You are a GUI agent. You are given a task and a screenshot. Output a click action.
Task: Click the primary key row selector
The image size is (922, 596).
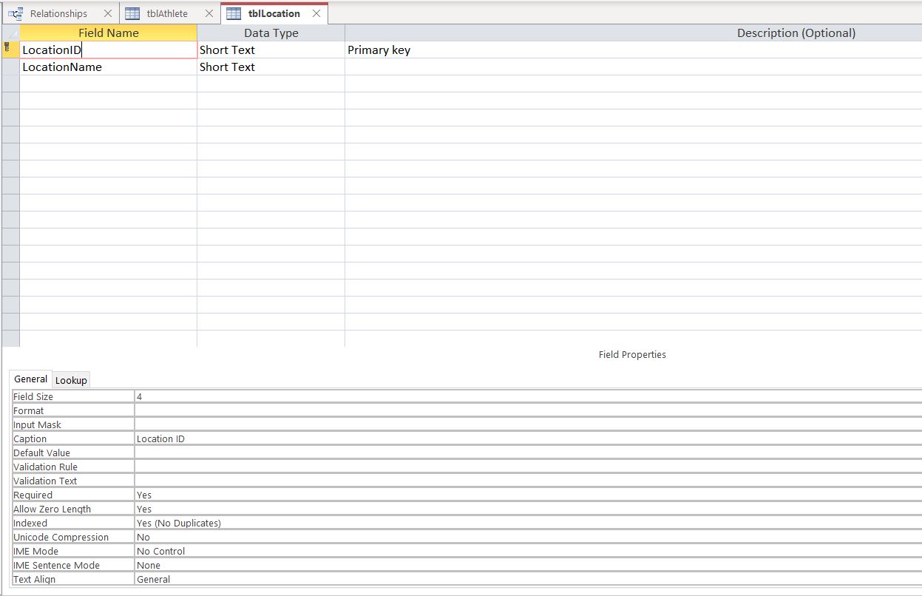(x=10, y=50)
